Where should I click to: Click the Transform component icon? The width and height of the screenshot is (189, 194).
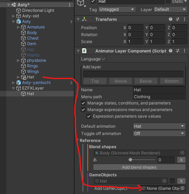click(x=84, y=19)
